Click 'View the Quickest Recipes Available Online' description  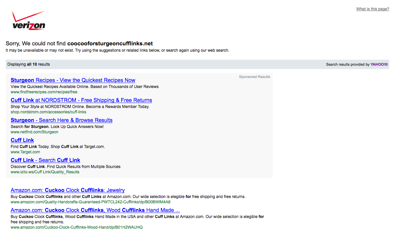pyautogui.click(x=85, y=87)
